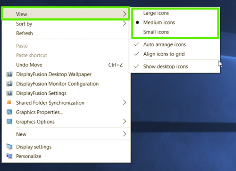
Task: Click the Shared Folder Synchronization icon
Action: pyautogui.click(x=9, y=102)
